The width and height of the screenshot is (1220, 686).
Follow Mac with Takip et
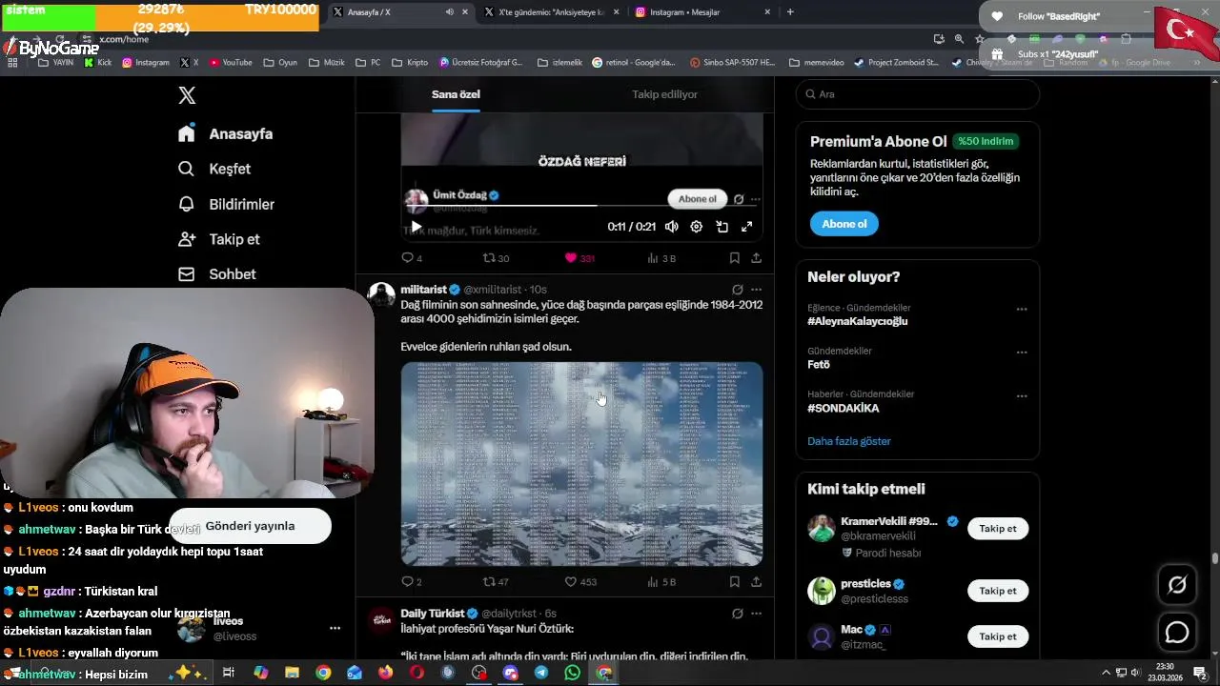pos(998,636)
